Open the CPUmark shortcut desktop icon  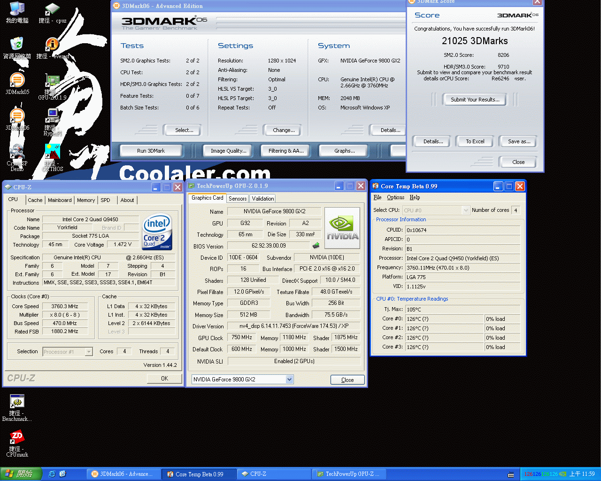tap(17, 444)
